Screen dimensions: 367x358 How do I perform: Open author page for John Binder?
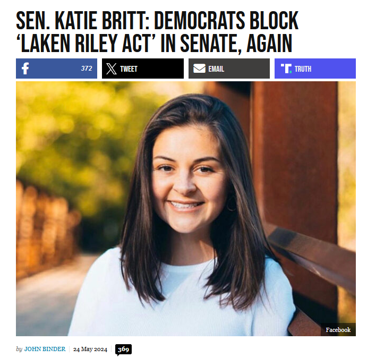point(45,349)
